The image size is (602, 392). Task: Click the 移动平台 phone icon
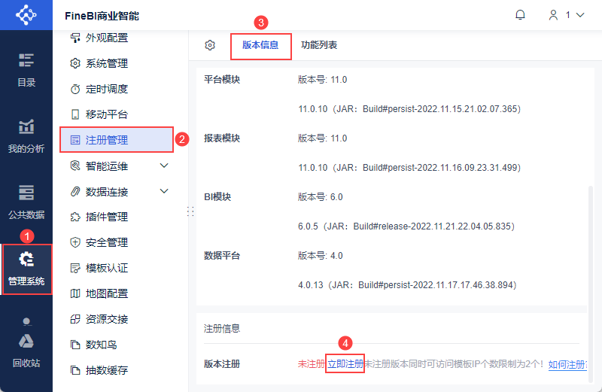pyautogui.click(x=75, y=114)
